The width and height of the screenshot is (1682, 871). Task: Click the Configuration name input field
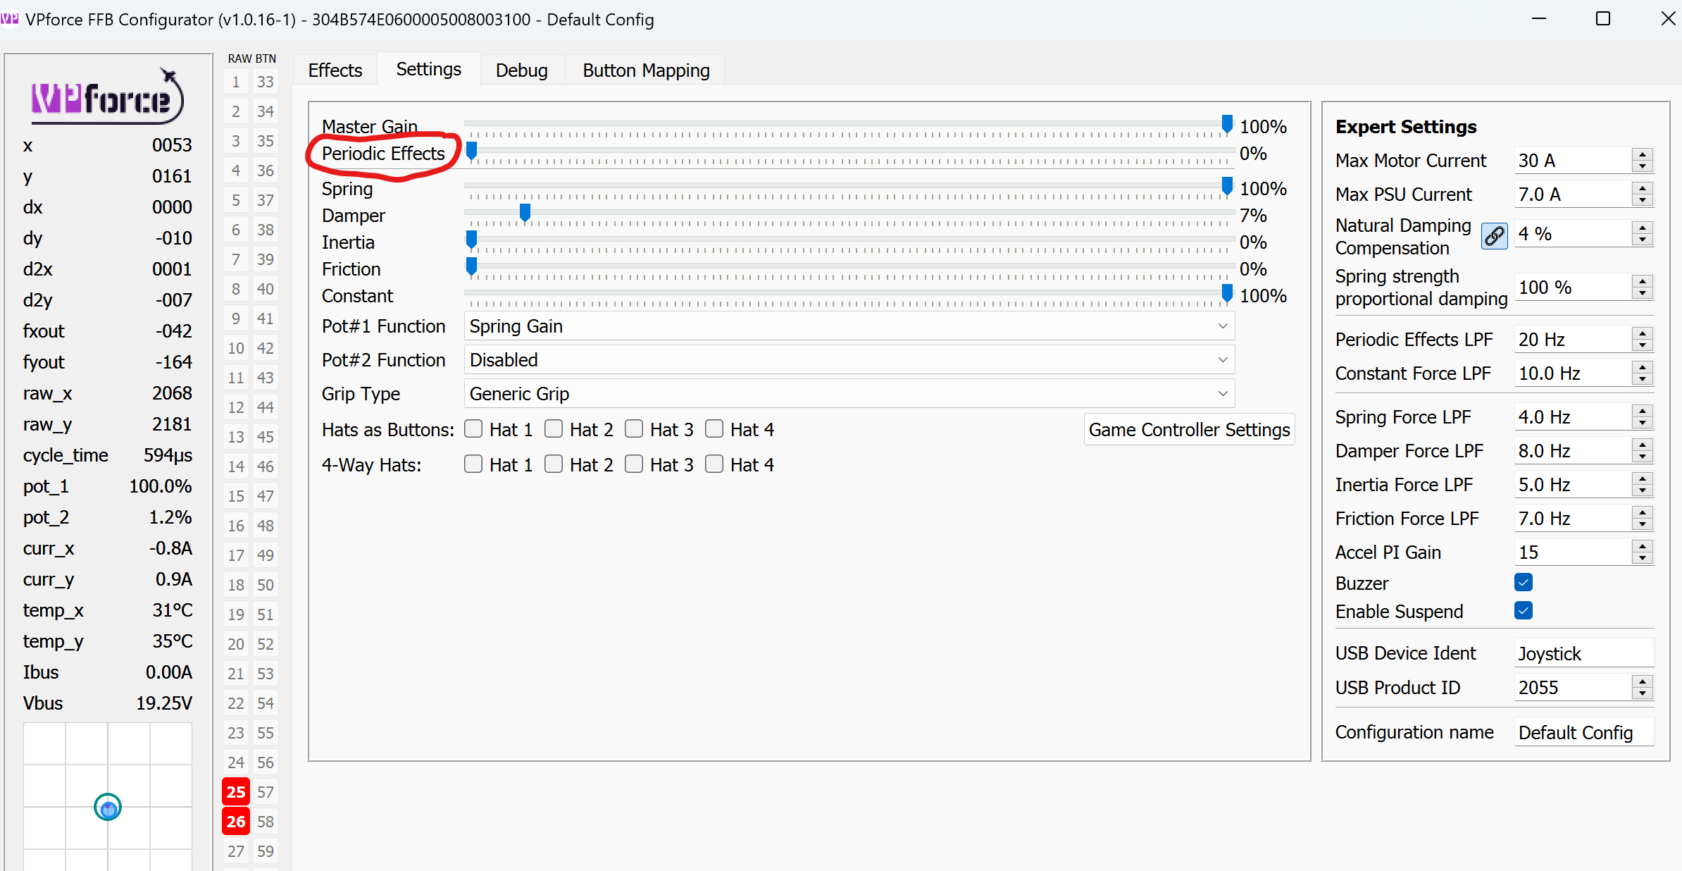click(1583, 733)
